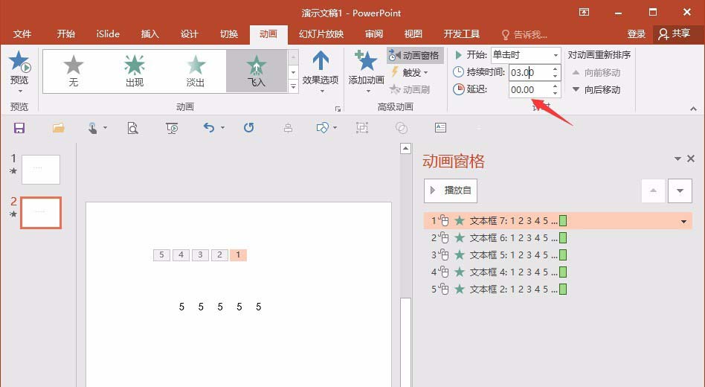Select the 出现 (Appear) animation effect
This screenshot has height=387, width=705.
(x=135, y=71)
